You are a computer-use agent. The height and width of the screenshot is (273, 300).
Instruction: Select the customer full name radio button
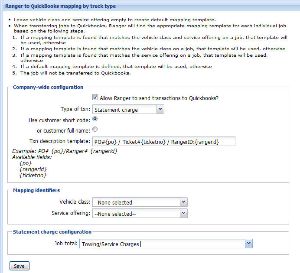point(95,129)
